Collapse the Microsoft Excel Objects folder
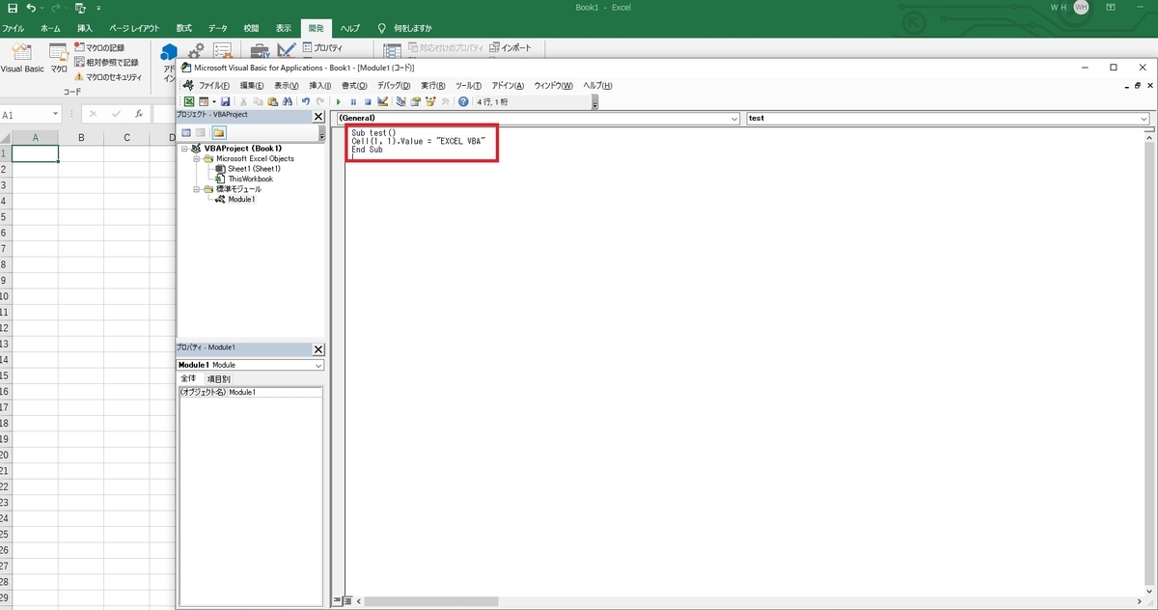The width and height of the screenshot is (1158, 610). coord(196,158)
